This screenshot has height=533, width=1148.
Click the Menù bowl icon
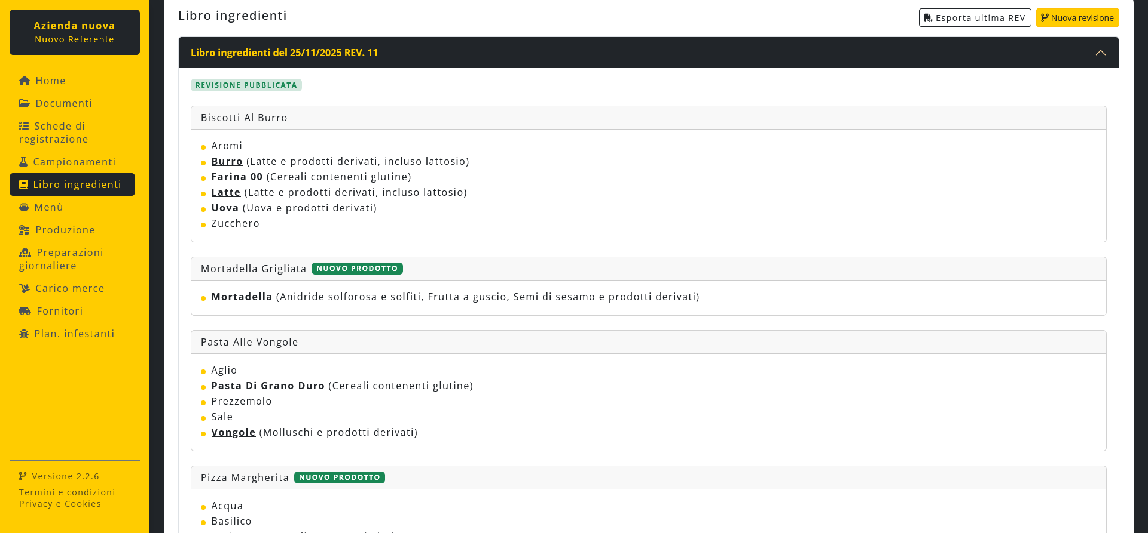tap(24, 207)
